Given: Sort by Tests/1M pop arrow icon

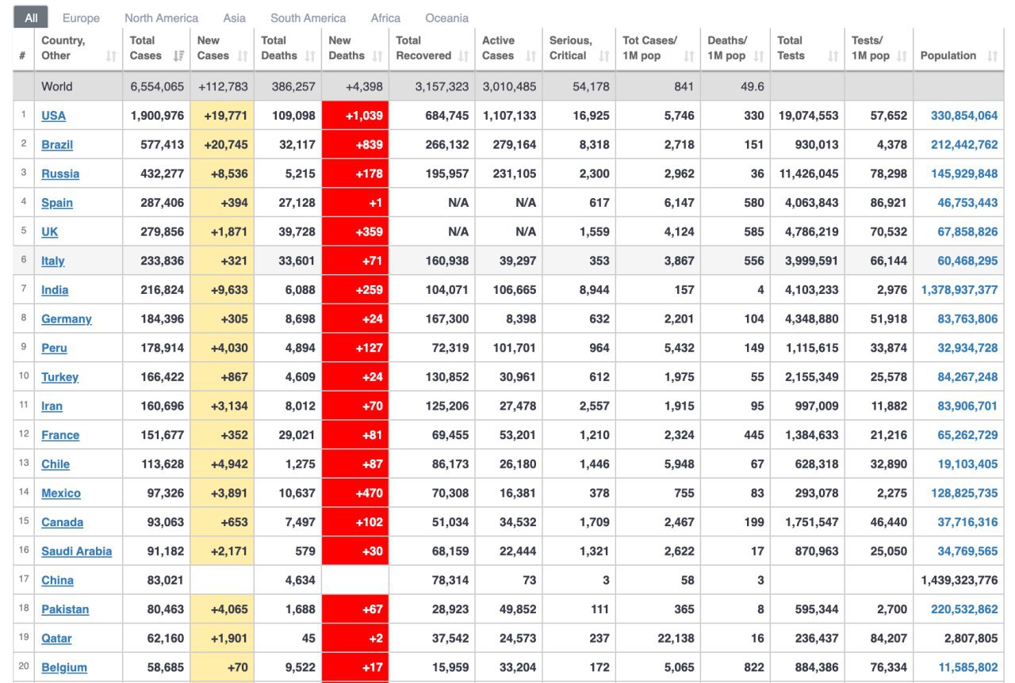Looking at the screenshot, I should coord(902,56).
